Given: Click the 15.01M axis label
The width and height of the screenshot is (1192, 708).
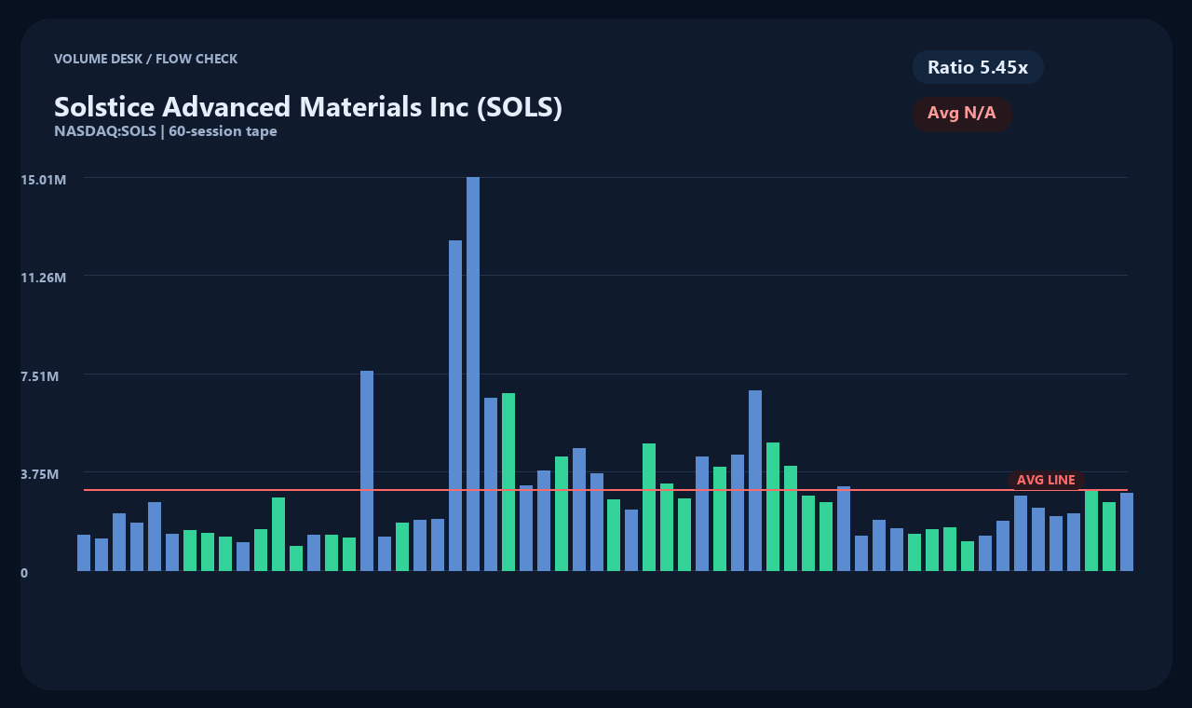Looking at the screenshot, I should [44, 180].
